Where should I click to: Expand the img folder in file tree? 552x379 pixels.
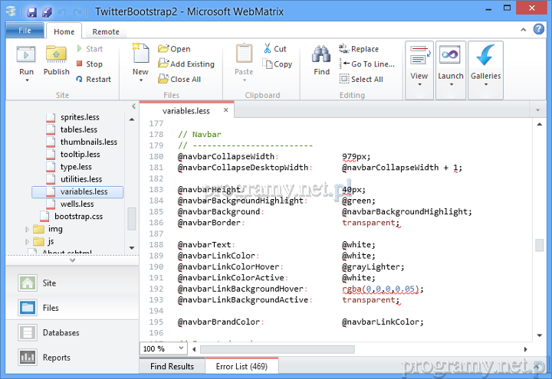[28, 229]
